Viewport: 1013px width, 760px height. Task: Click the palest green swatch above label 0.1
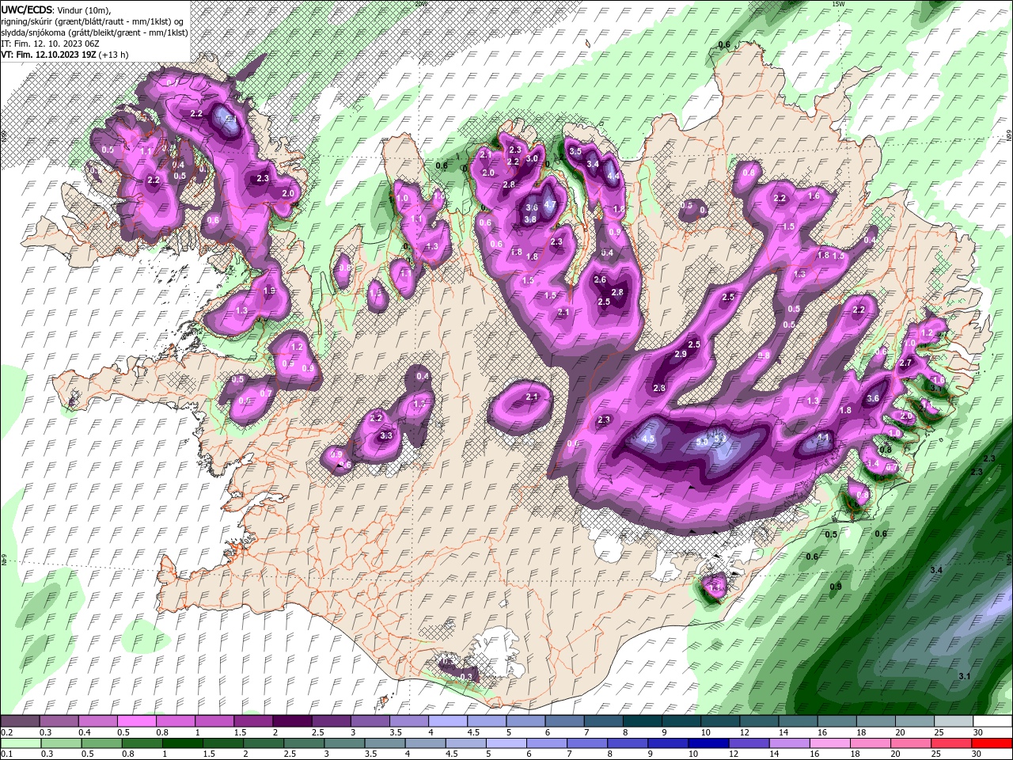[x=20, y=743]
